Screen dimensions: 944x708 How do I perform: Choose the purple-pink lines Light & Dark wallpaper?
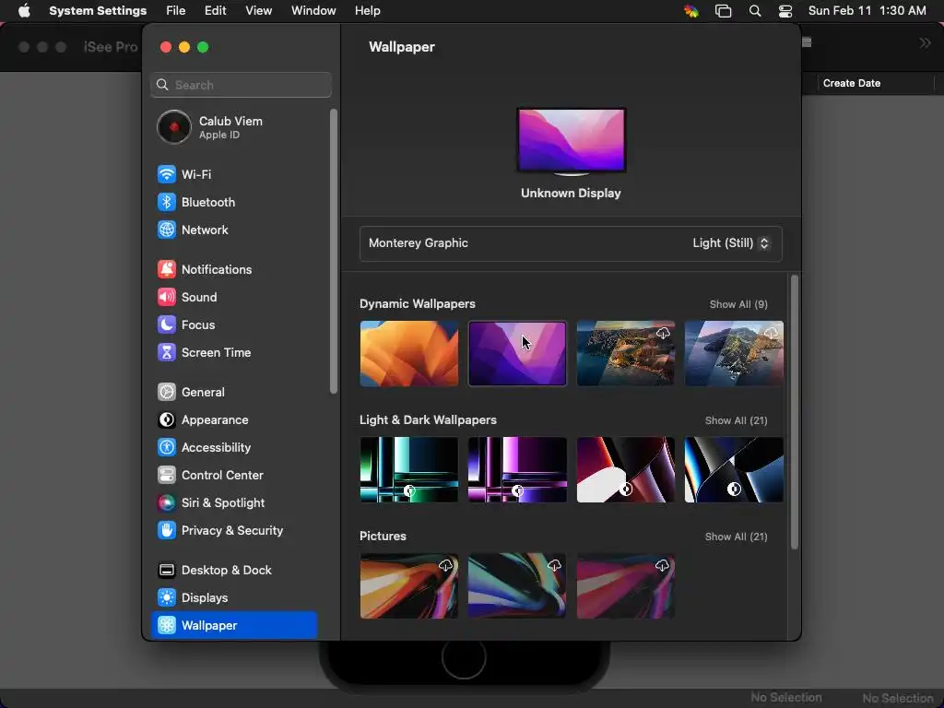pos(517,469)
